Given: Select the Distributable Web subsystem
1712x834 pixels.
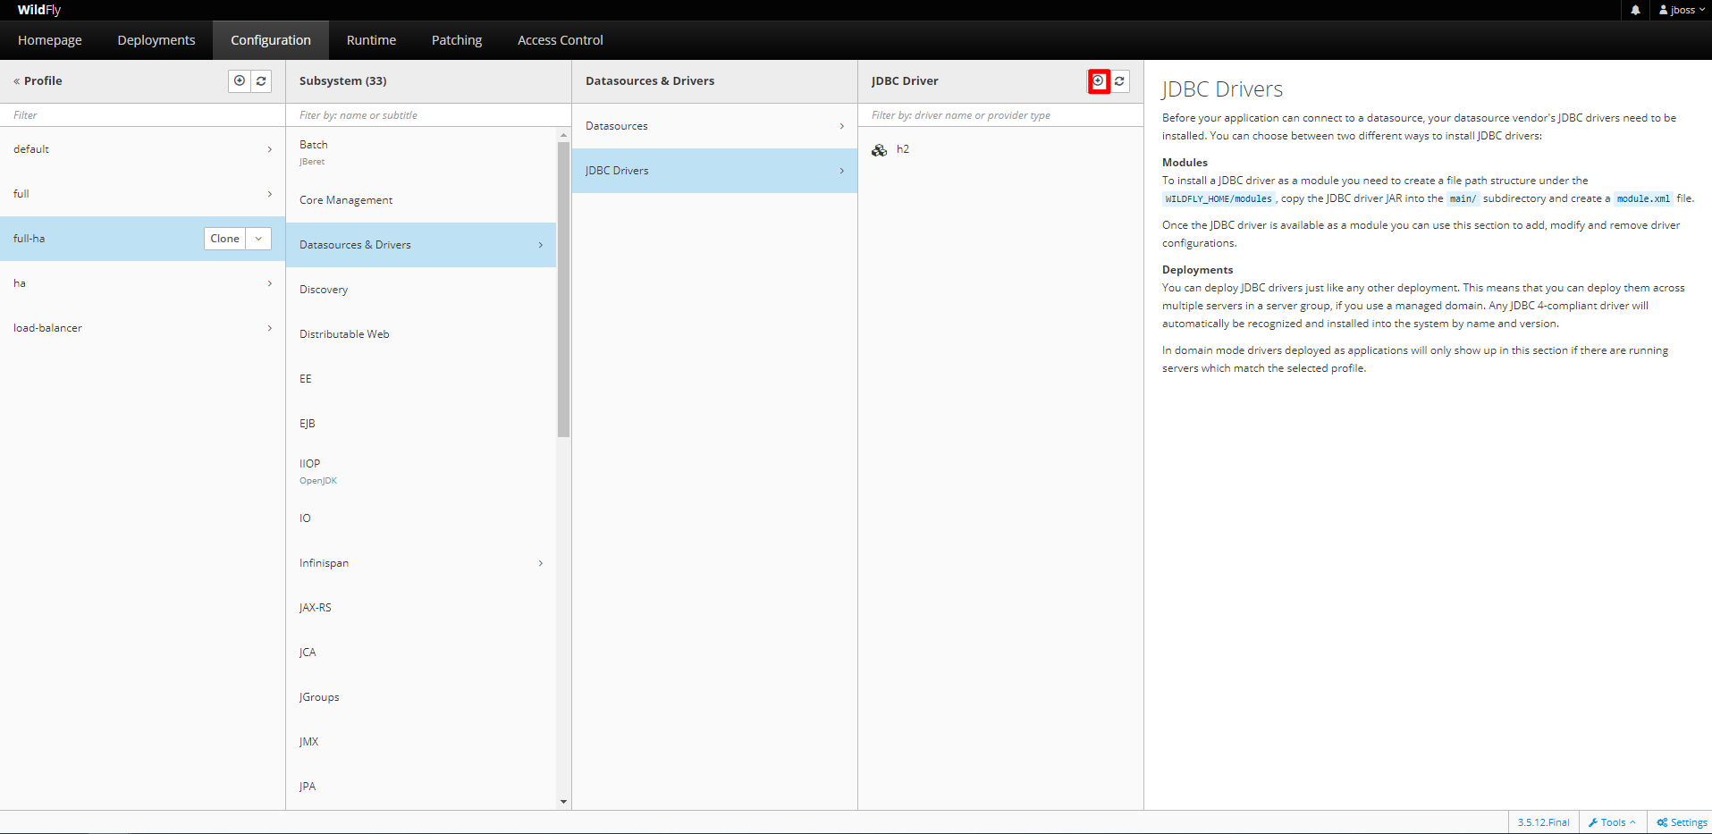Looking at the screenshot, I should [x=421, y=334].
